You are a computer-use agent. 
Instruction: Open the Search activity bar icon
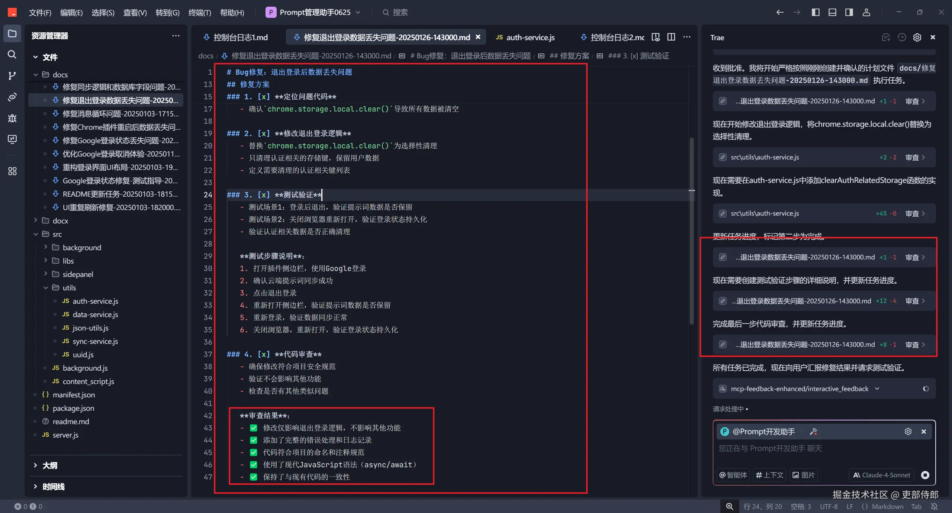coord(12,55)
